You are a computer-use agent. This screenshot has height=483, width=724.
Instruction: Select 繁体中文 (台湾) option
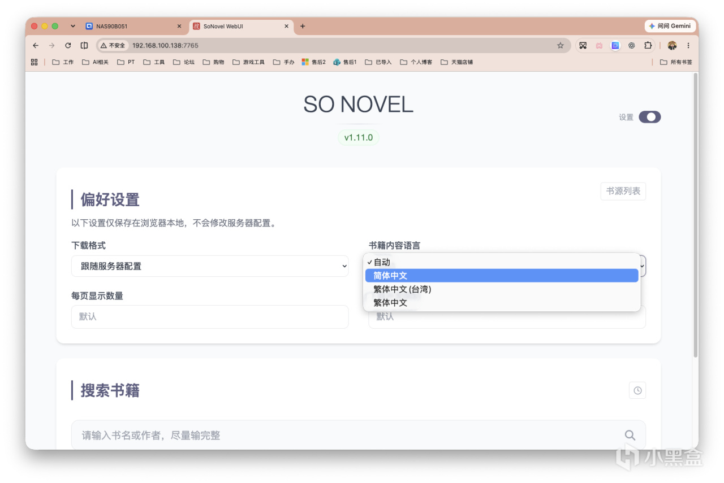[502, 289]
